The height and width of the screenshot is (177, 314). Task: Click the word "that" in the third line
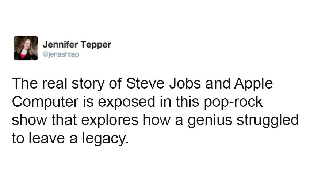[63, 120]
